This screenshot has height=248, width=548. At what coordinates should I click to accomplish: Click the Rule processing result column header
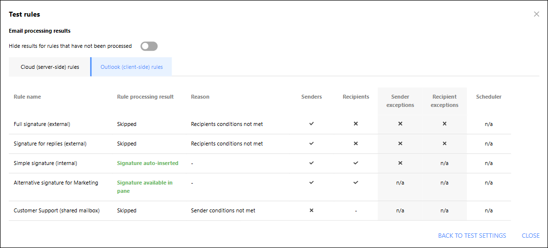145,97
